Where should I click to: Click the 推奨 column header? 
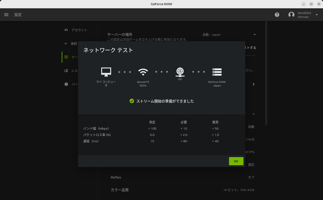pyautogui.click(x=215, y=122)
